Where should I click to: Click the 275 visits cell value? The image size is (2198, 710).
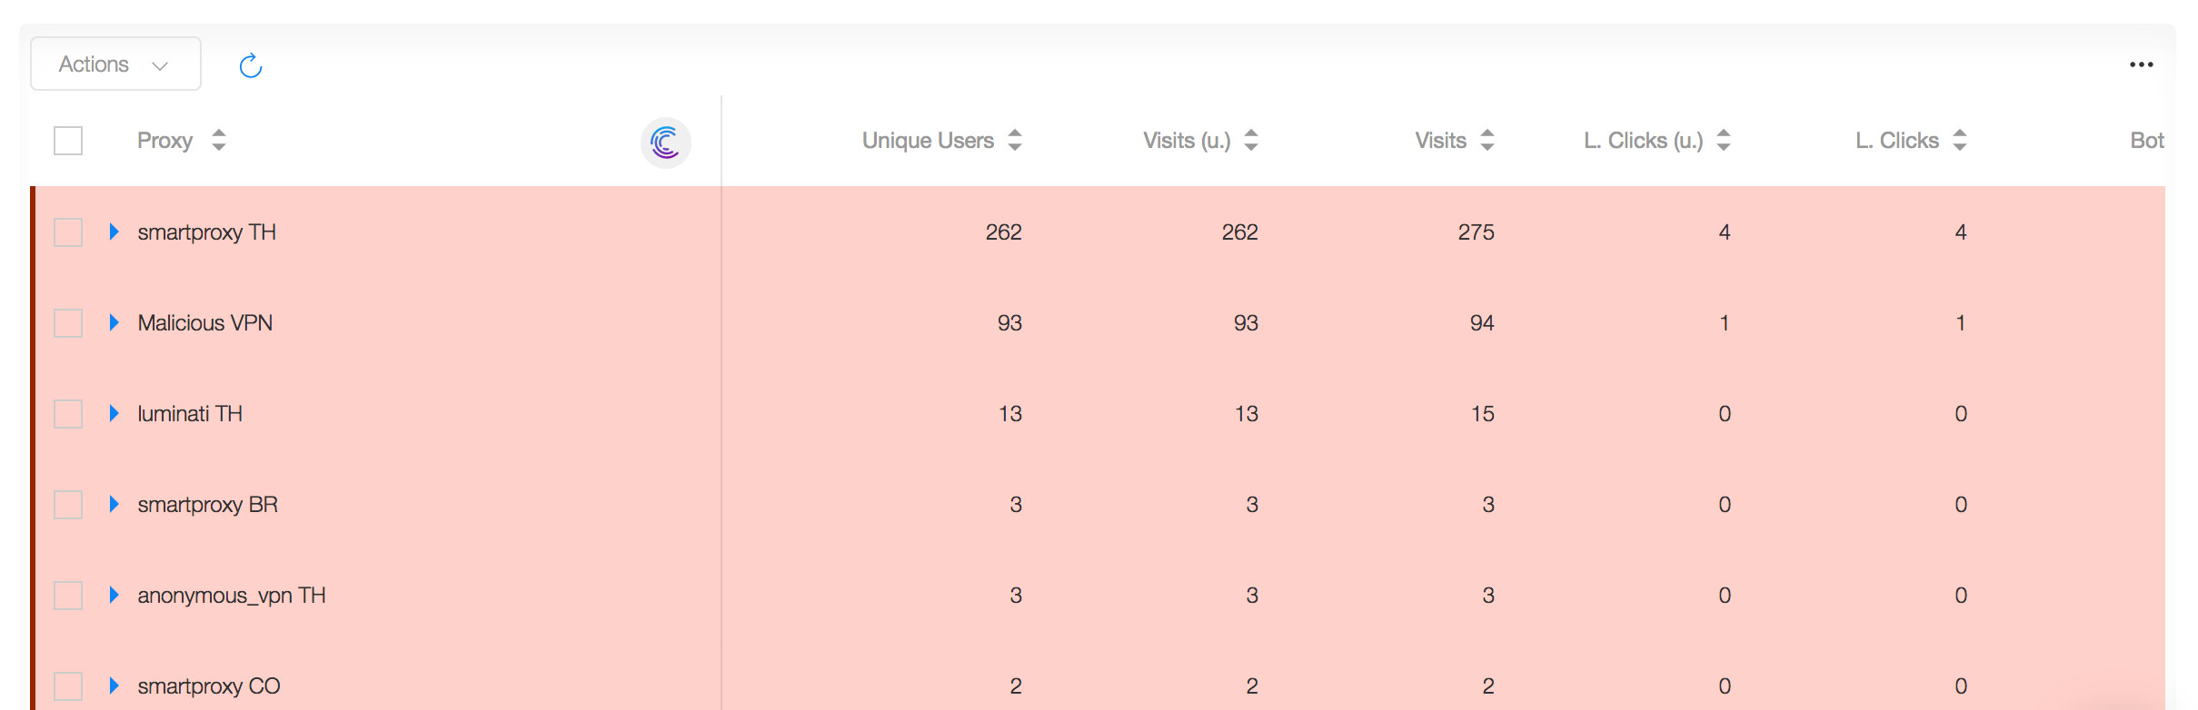click(x=1476, y=232)
